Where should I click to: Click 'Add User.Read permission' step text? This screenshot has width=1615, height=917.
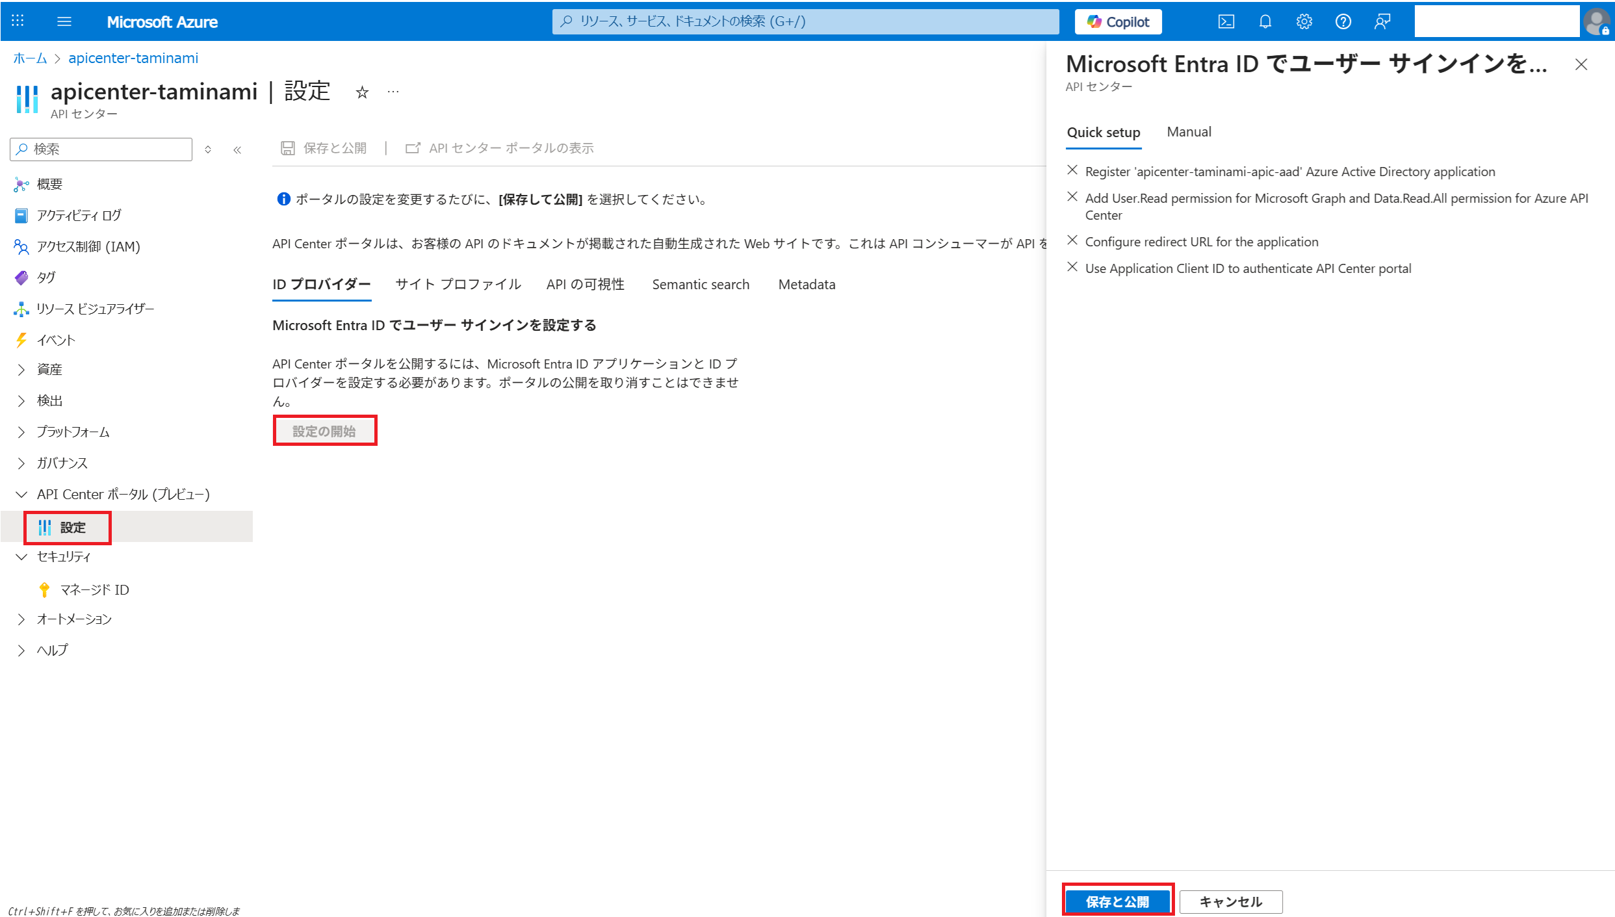pos(1336,207)
